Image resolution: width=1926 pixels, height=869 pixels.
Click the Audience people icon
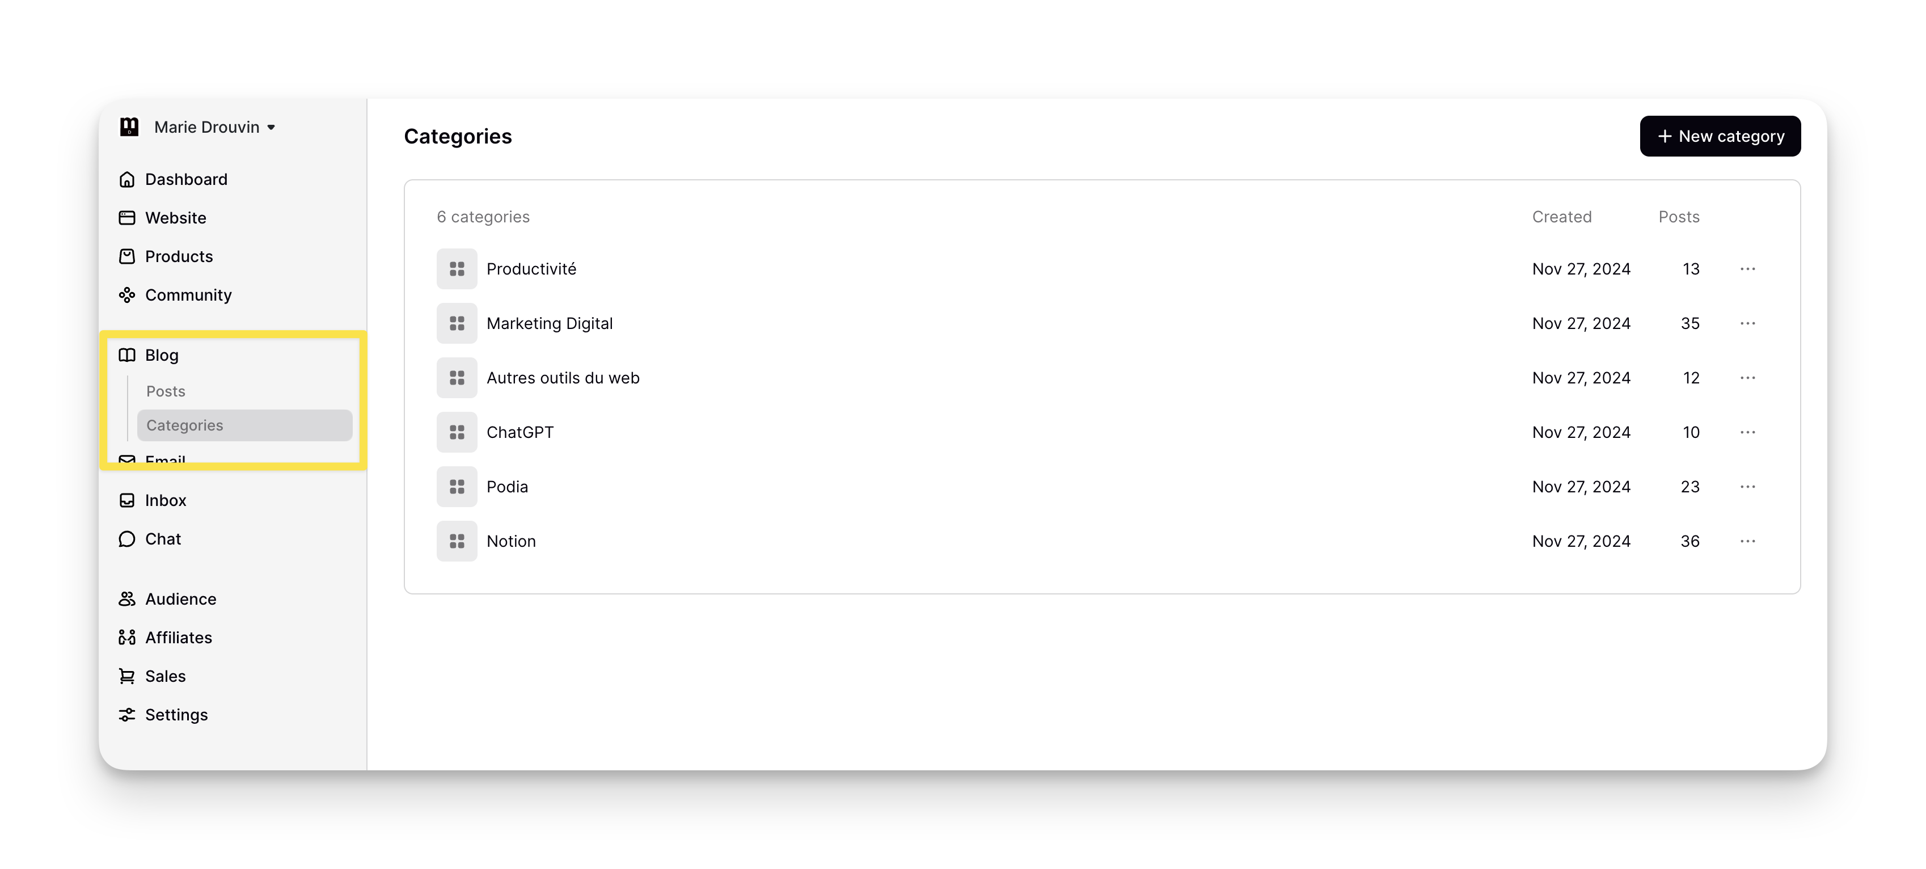tap(127, 599)
